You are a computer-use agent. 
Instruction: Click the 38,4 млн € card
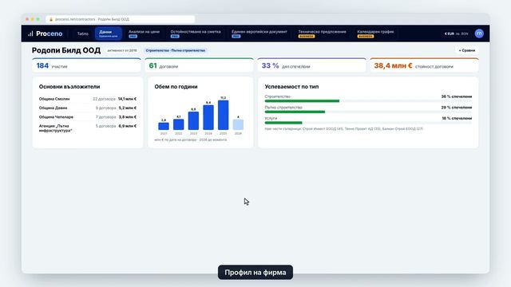click(424, 65)
